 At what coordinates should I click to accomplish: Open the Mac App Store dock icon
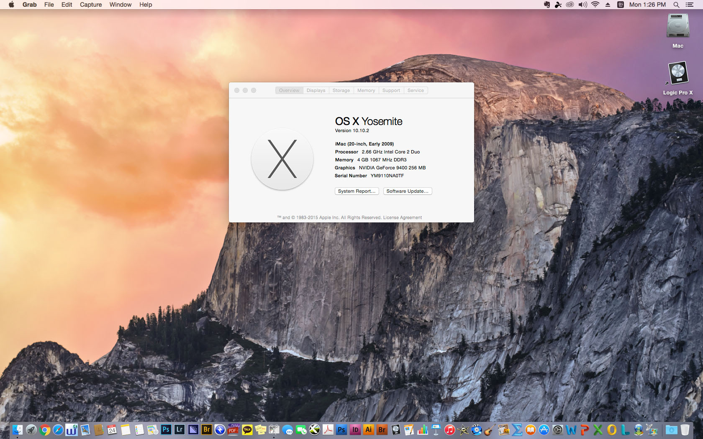click(x=544, y=430)
